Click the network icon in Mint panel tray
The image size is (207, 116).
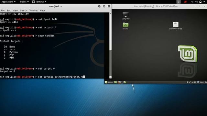click(x=190, y=82)
